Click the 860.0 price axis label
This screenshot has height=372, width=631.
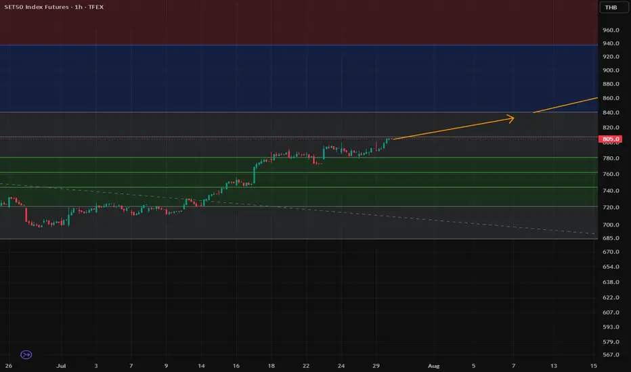point(611,98)
